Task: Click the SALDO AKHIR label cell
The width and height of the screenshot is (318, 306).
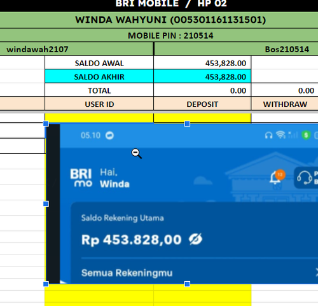Action: [x=99, y=76]
